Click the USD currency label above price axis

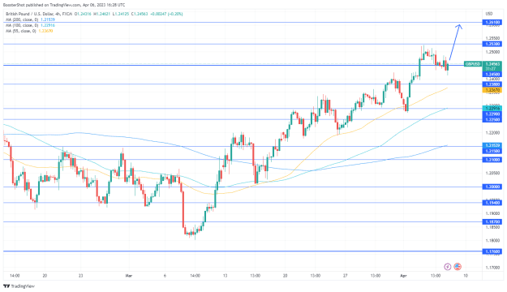tap(489, 14)
